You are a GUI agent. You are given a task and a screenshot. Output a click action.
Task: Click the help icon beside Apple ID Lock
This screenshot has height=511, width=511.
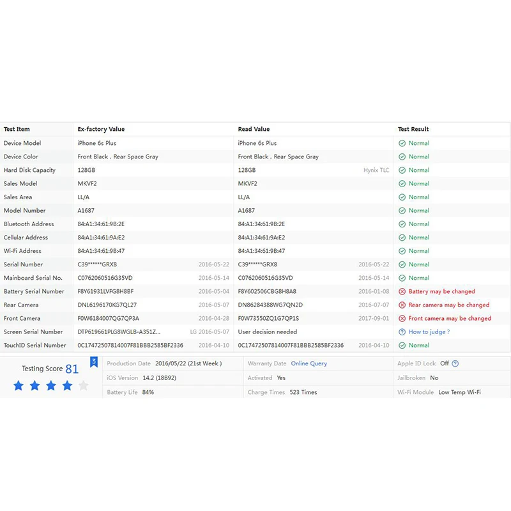click(455, 363)
